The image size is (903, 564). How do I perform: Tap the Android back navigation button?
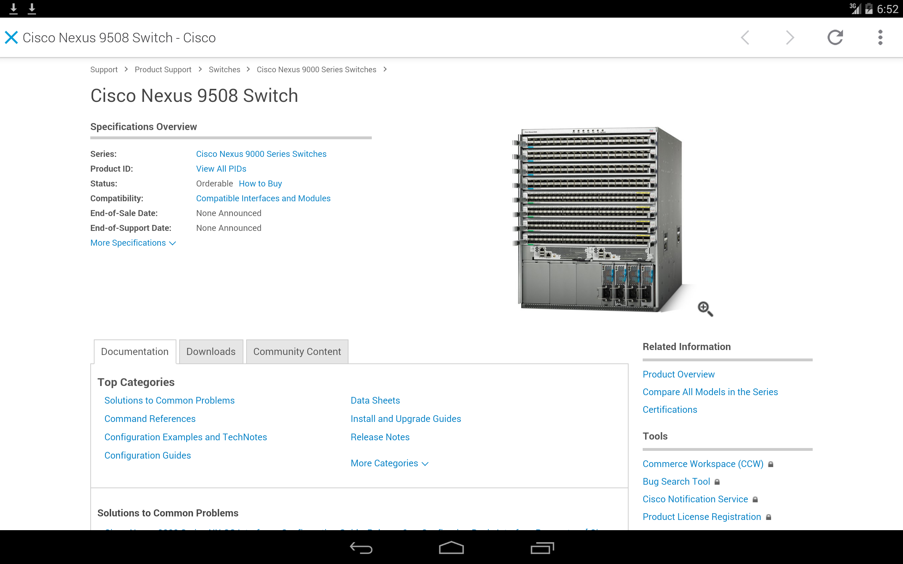(361, 547)
